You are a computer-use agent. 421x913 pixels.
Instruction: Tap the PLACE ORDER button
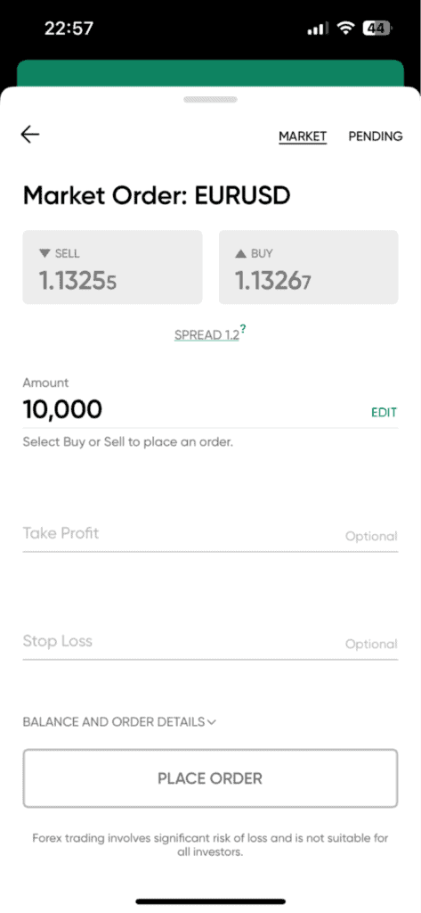tap(210, 777)
